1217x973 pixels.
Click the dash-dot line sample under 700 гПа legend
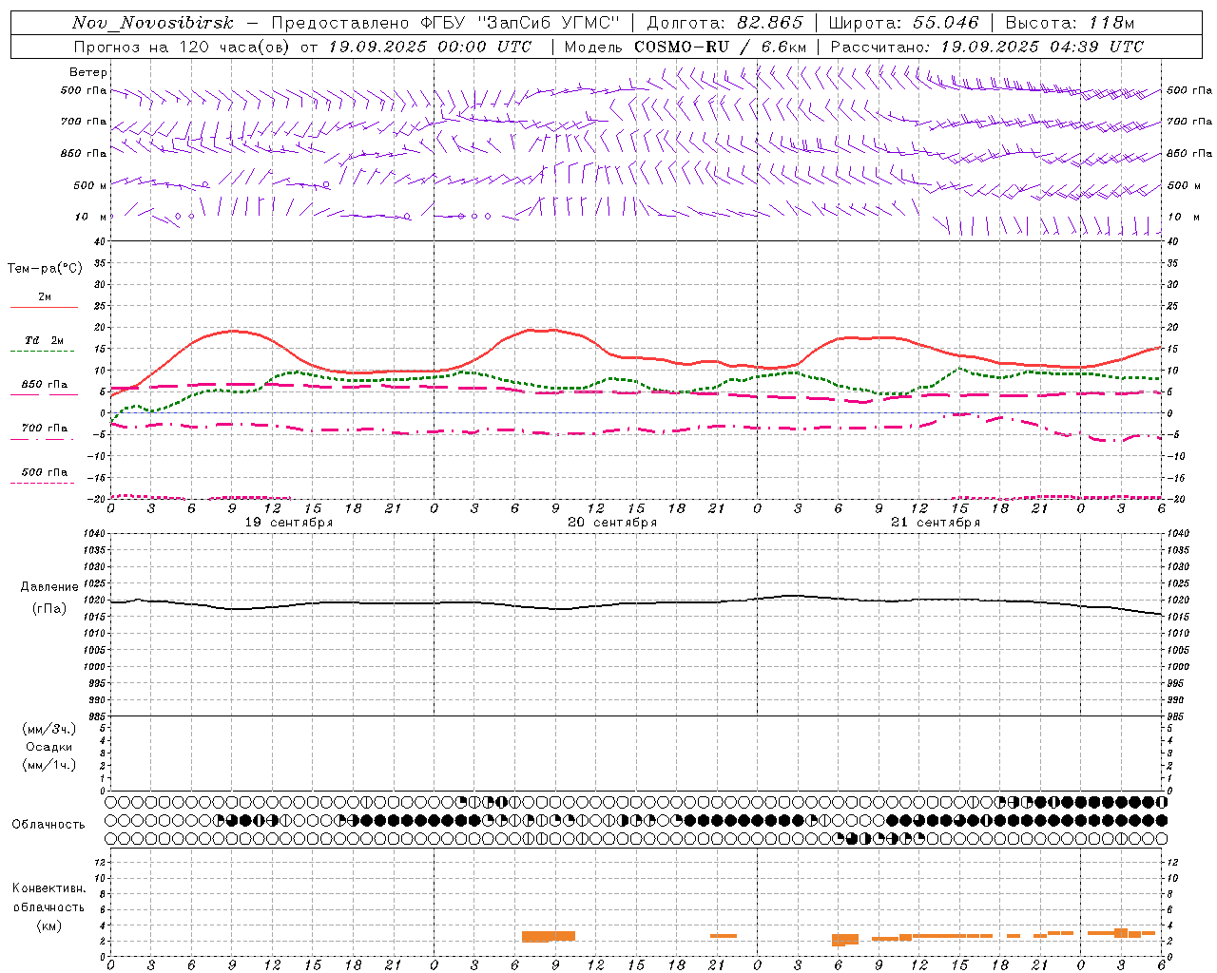pos(43,439)
